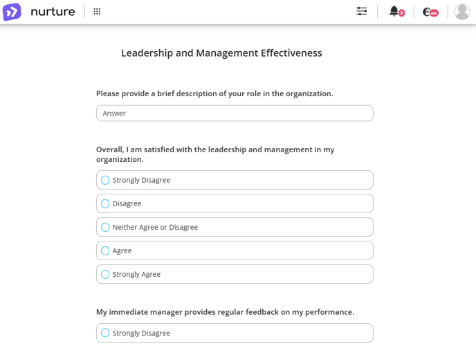This screenshot has height=346, width=476.
Task: Click the role description Answer field
Action: [235, 113]
